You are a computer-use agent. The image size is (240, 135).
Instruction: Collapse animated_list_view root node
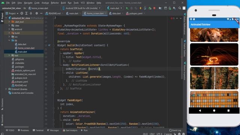click(6, 18)
